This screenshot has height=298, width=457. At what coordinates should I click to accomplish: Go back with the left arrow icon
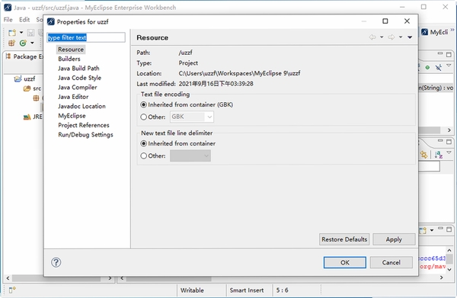[x=372, y=37]
